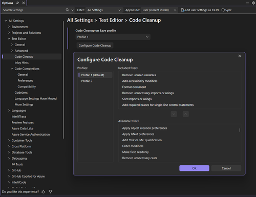Select Azure Data Lake in the tree

[x=23, y=128]
